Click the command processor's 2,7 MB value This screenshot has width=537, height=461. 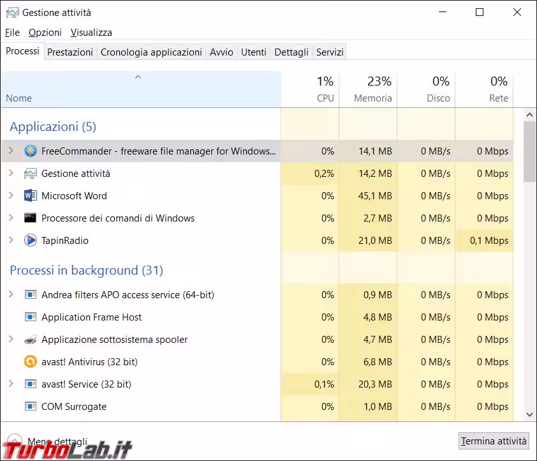pos(378,218)
